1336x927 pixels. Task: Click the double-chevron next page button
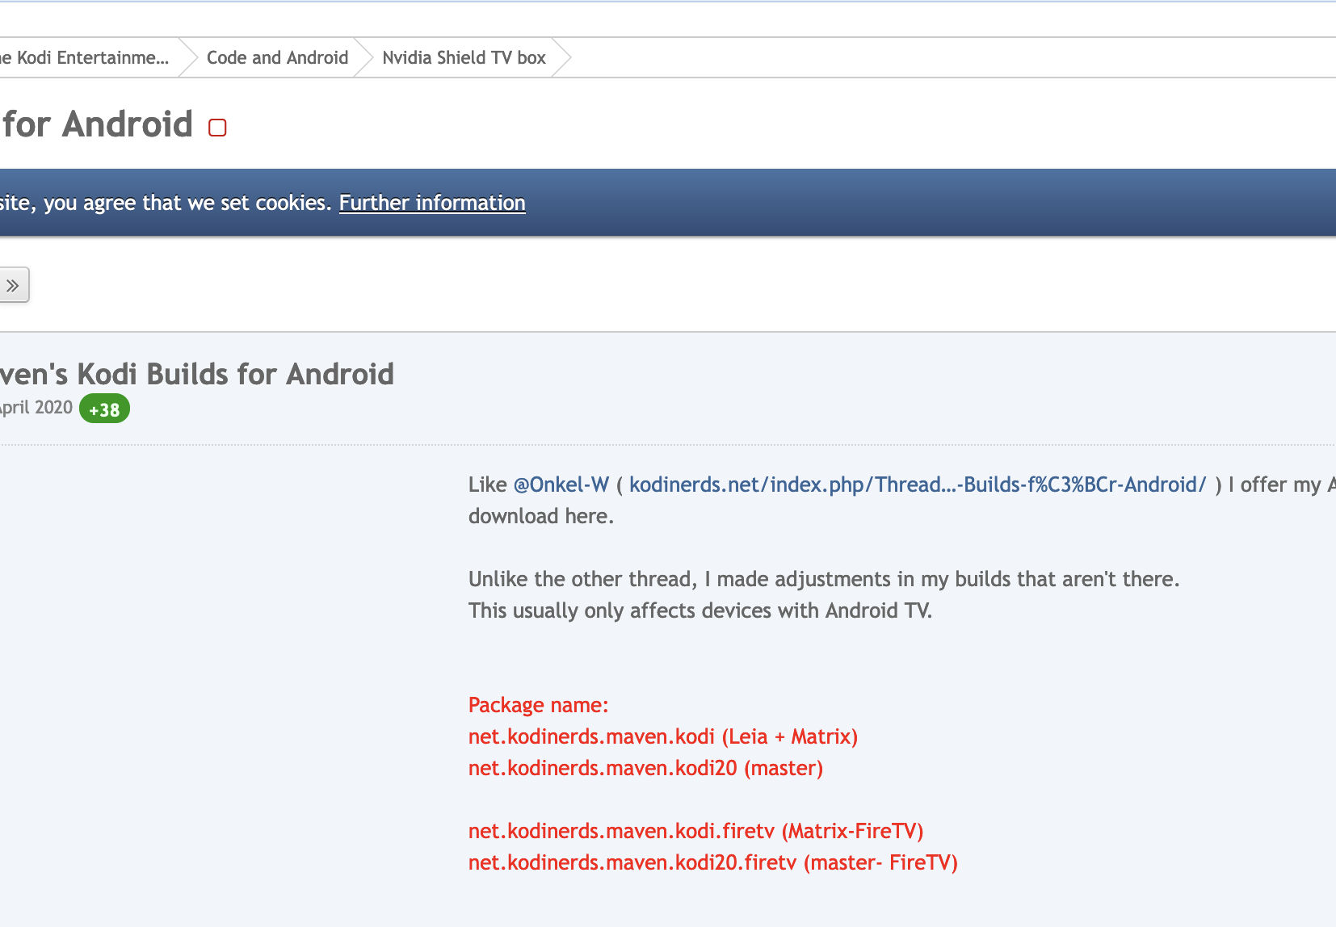tap(13, 286)
